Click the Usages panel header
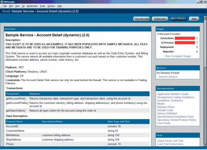Image resolution: width=207 pixels, height=150 pixels. tap(178, 29)
